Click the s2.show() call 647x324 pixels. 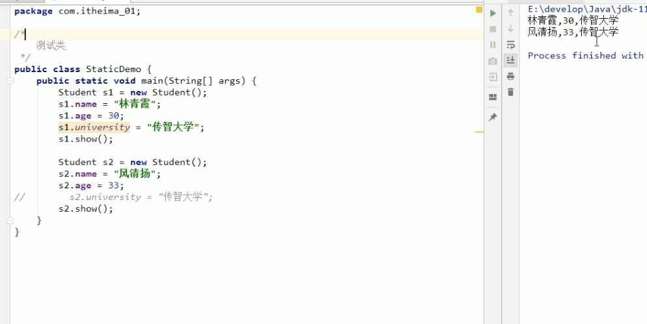coord(85,209)
